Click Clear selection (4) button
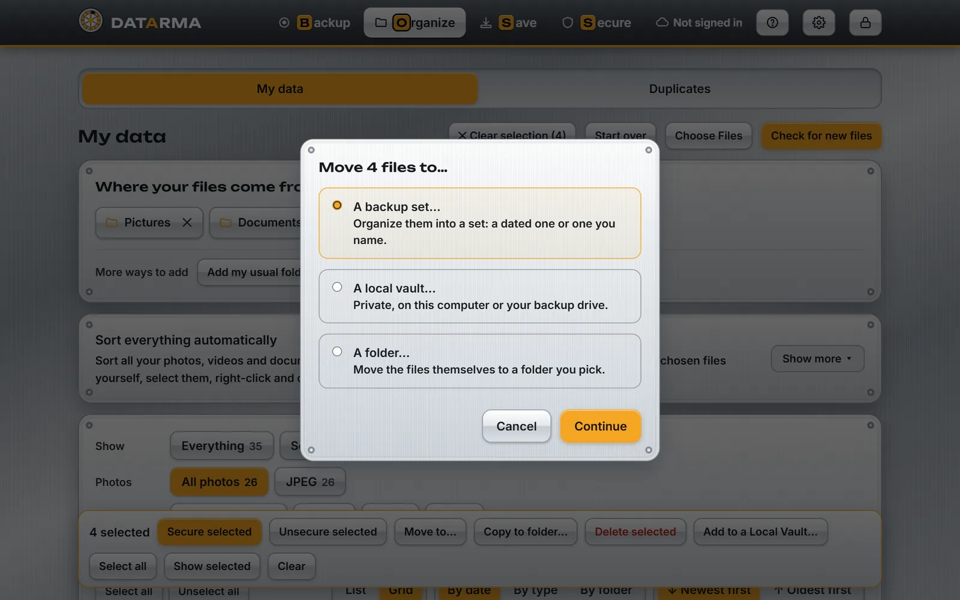 coord(512,133)
